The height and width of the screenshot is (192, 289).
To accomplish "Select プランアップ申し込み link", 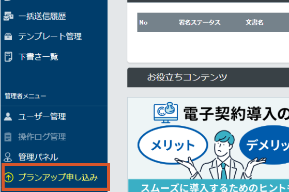I will coord(58,177).
